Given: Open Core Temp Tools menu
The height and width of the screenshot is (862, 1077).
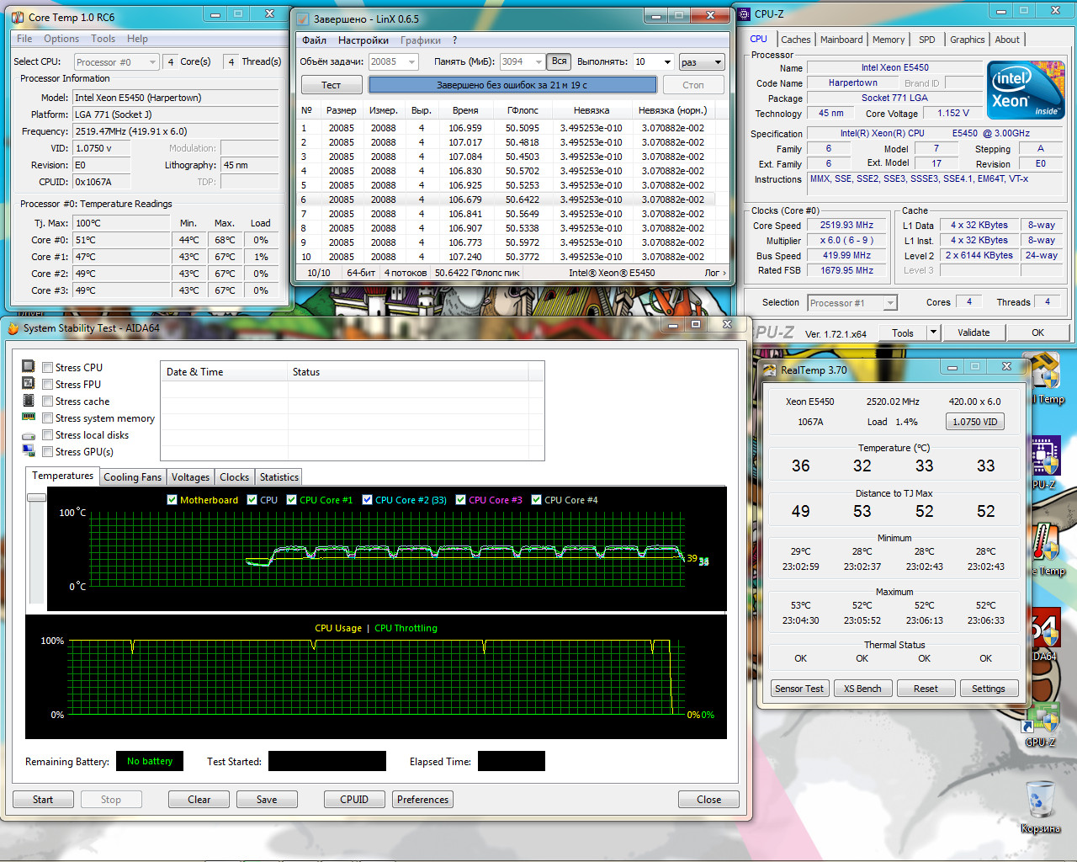Looking at the screenshot, I should click(103, 39).
